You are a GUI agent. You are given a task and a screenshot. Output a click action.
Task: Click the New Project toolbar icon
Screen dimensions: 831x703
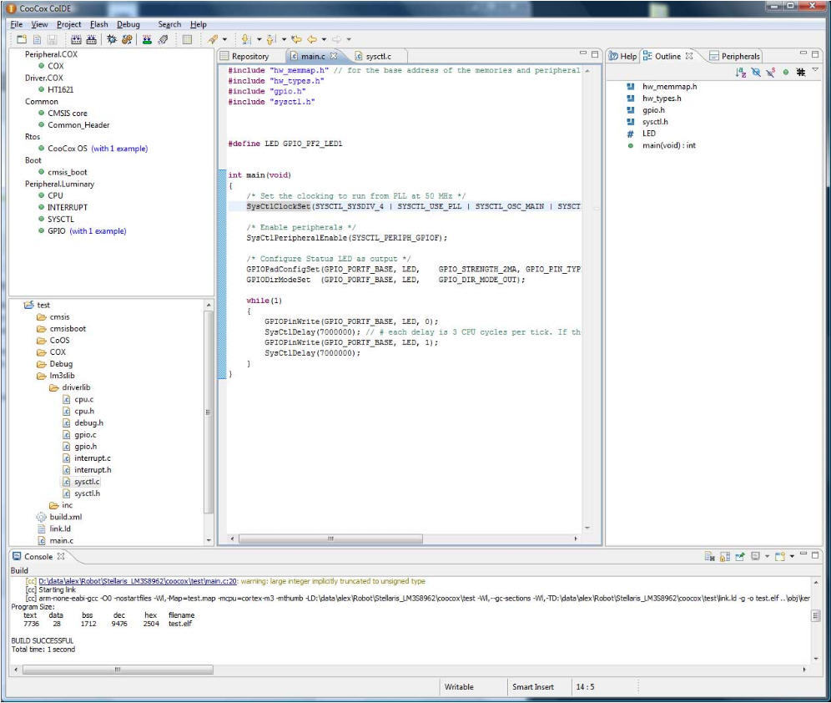pos(22,39)
